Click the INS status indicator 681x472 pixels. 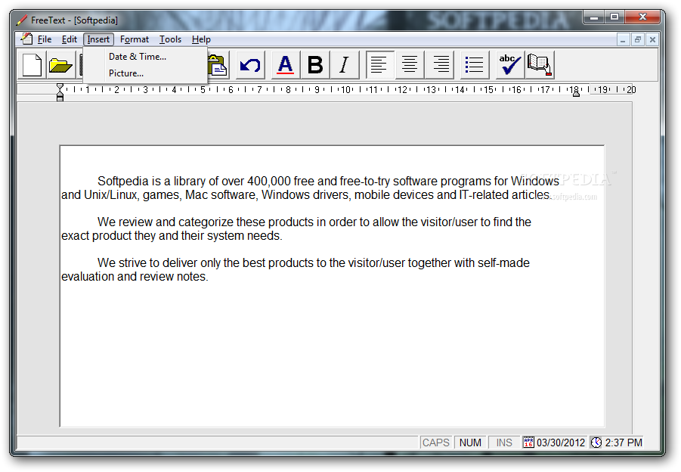pos(504,442)
